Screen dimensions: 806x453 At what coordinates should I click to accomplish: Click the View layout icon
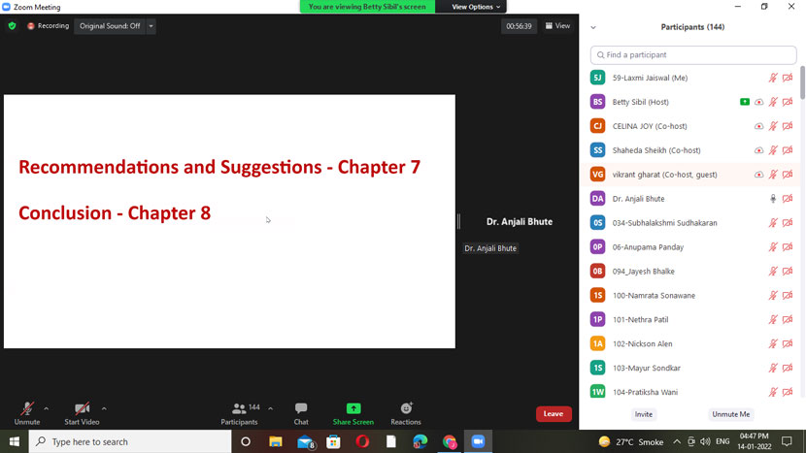click(557, 26)
